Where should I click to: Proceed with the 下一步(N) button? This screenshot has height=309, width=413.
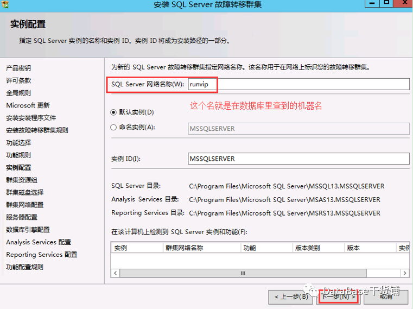click(339, 297)
